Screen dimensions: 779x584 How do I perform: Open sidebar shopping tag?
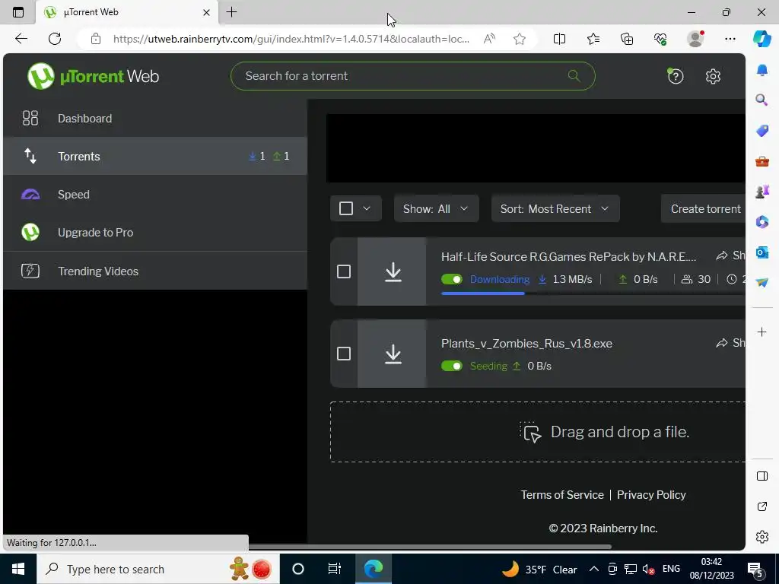(762, 131)
